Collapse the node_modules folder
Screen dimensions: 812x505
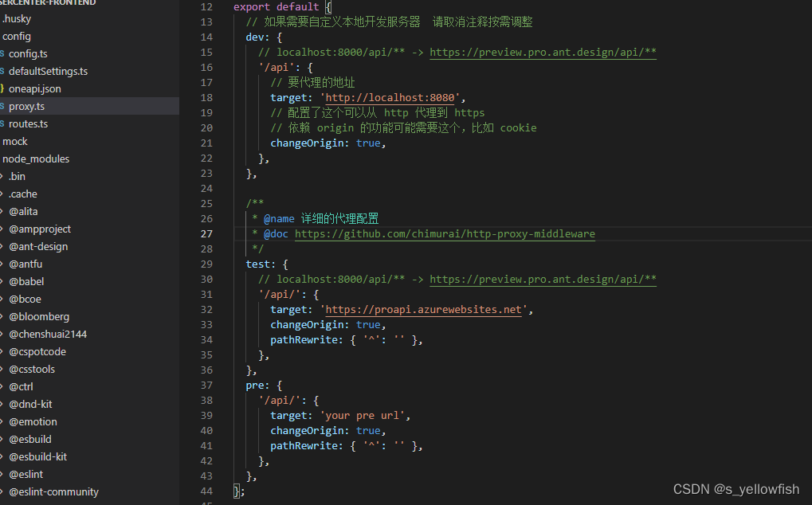point(36,159)
